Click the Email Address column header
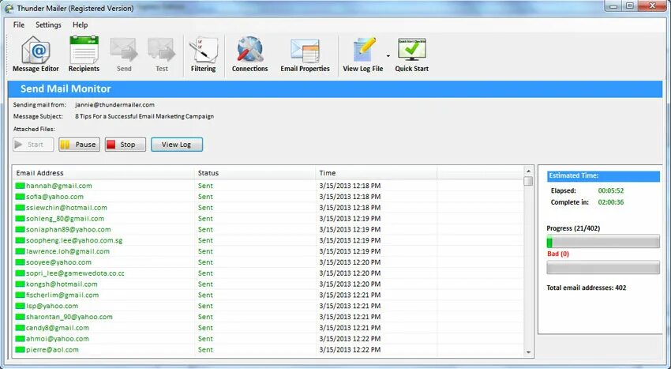Screen dimensions: 671x369 [x=103, y=173]
